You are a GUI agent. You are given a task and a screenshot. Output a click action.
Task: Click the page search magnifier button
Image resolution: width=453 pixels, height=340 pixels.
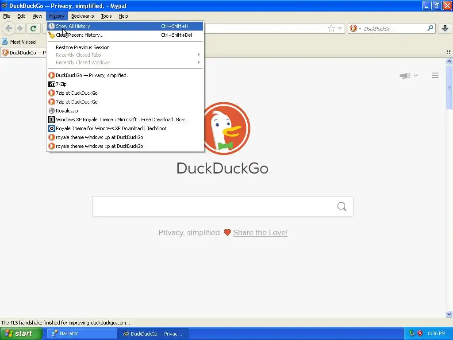point(342,206)
